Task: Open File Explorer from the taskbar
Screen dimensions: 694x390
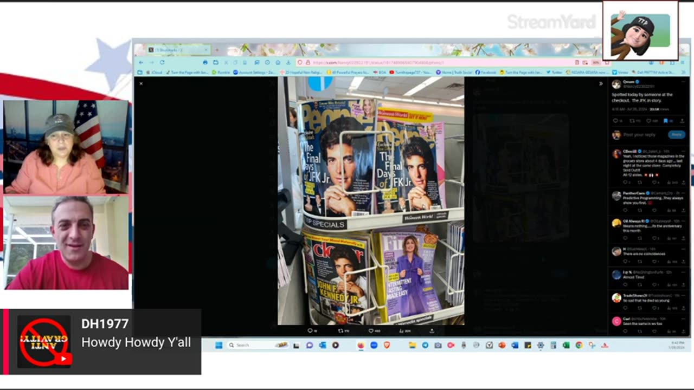Action: coord(412,345)
